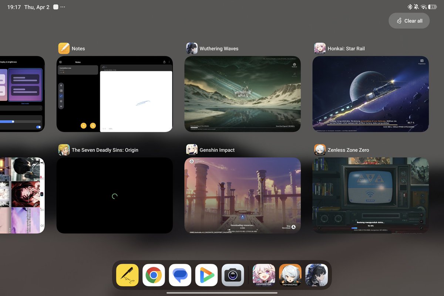Tap the Zenless Zone Zero icon above its card
444x296 pixels.
[x=320, y=150]
